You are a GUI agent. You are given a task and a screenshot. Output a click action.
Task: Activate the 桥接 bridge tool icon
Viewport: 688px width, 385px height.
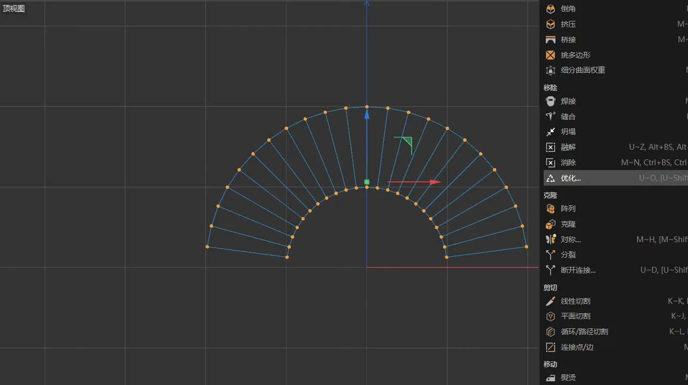pos(551,40)
